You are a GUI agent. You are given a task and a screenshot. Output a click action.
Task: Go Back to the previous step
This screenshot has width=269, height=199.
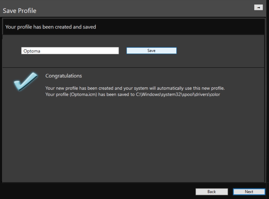pyautogui.click(x=212, y=192)
